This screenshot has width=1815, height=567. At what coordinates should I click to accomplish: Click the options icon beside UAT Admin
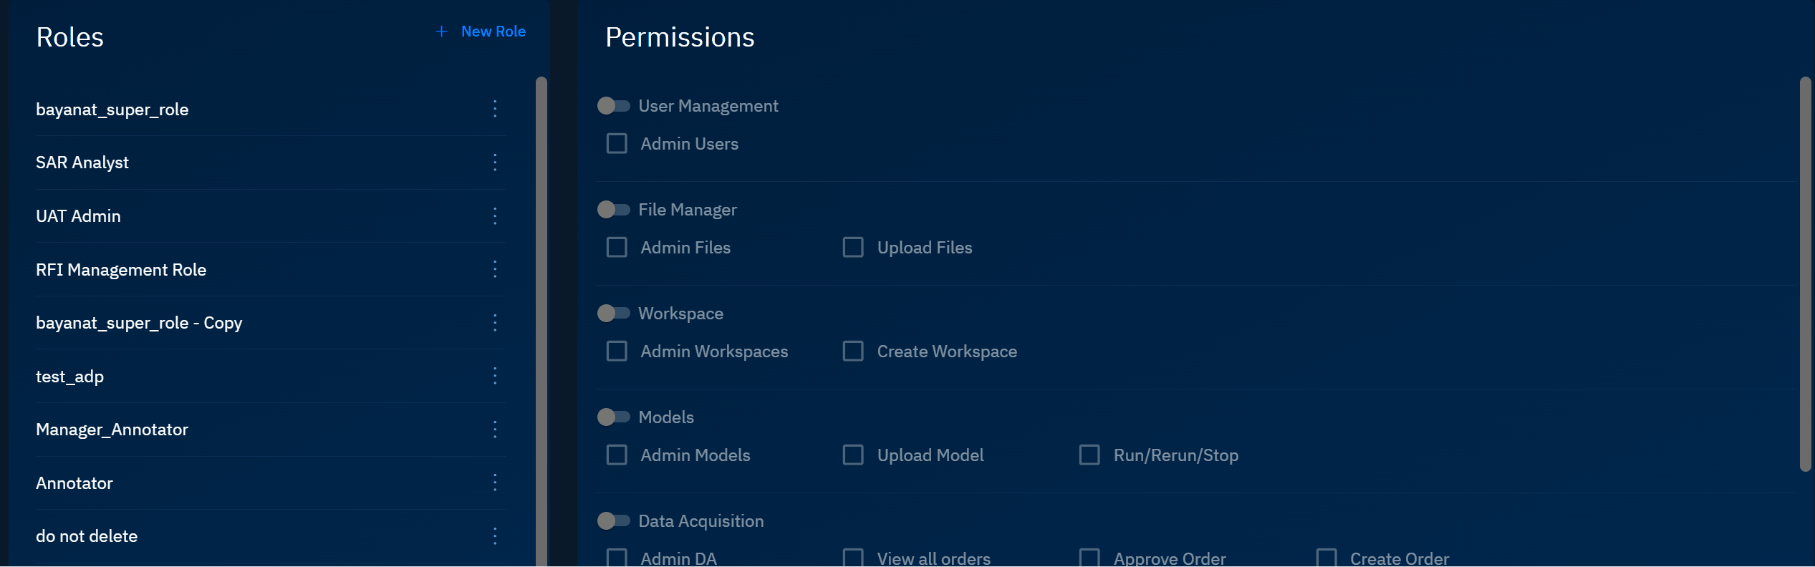pyautogui.click(x=495, y=216)
